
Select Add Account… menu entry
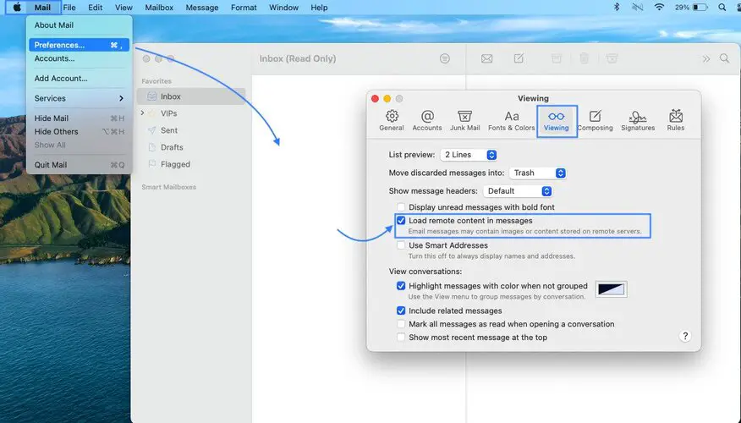(x=61, y=79)
